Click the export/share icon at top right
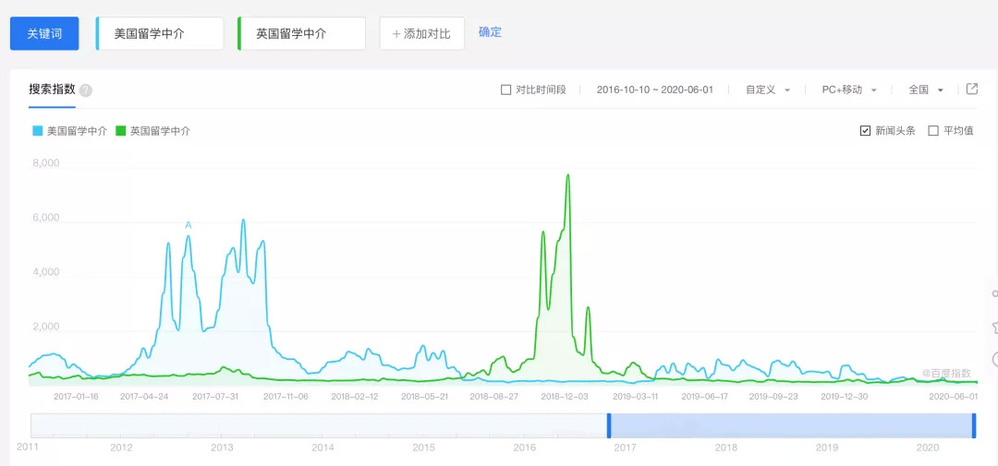The width and height of the screenshot is (998, 466). (x=972, y=90)
